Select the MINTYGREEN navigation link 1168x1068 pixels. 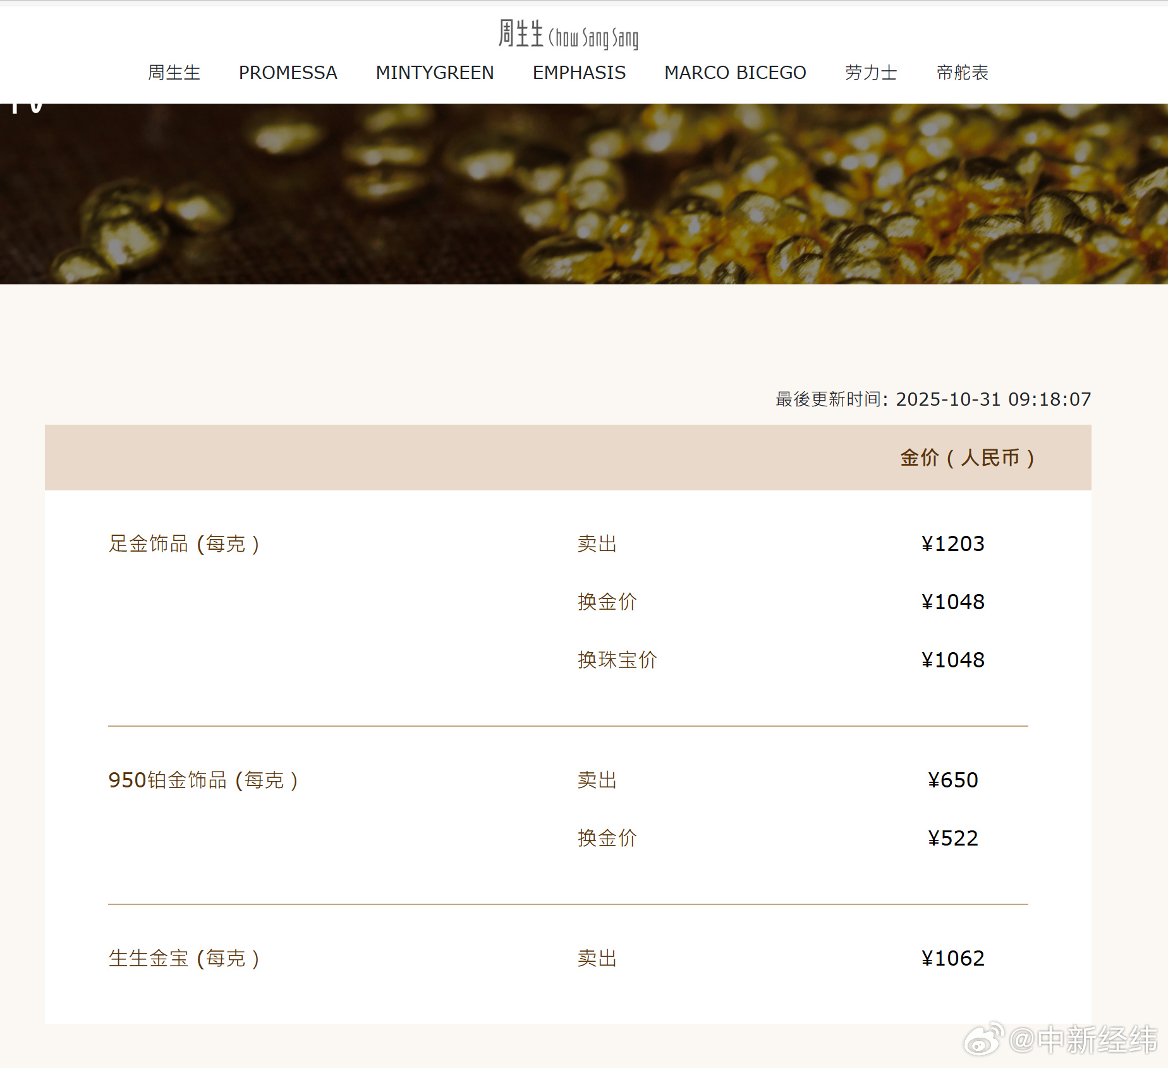[x=434, y=73]
